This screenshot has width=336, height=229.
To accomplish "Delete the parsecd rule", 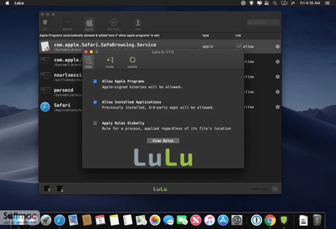I will tap(277, 92).
